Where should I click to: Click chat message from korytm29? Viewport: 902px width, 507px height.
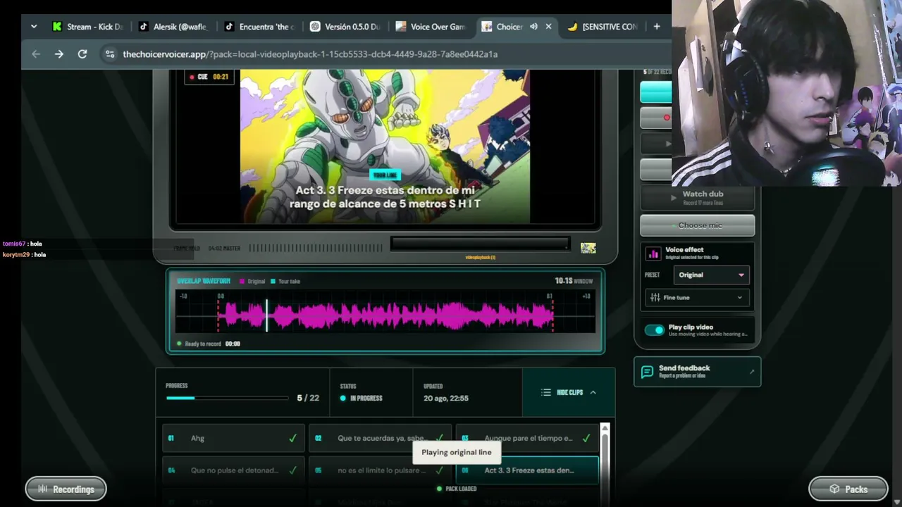tap(25, 254)
